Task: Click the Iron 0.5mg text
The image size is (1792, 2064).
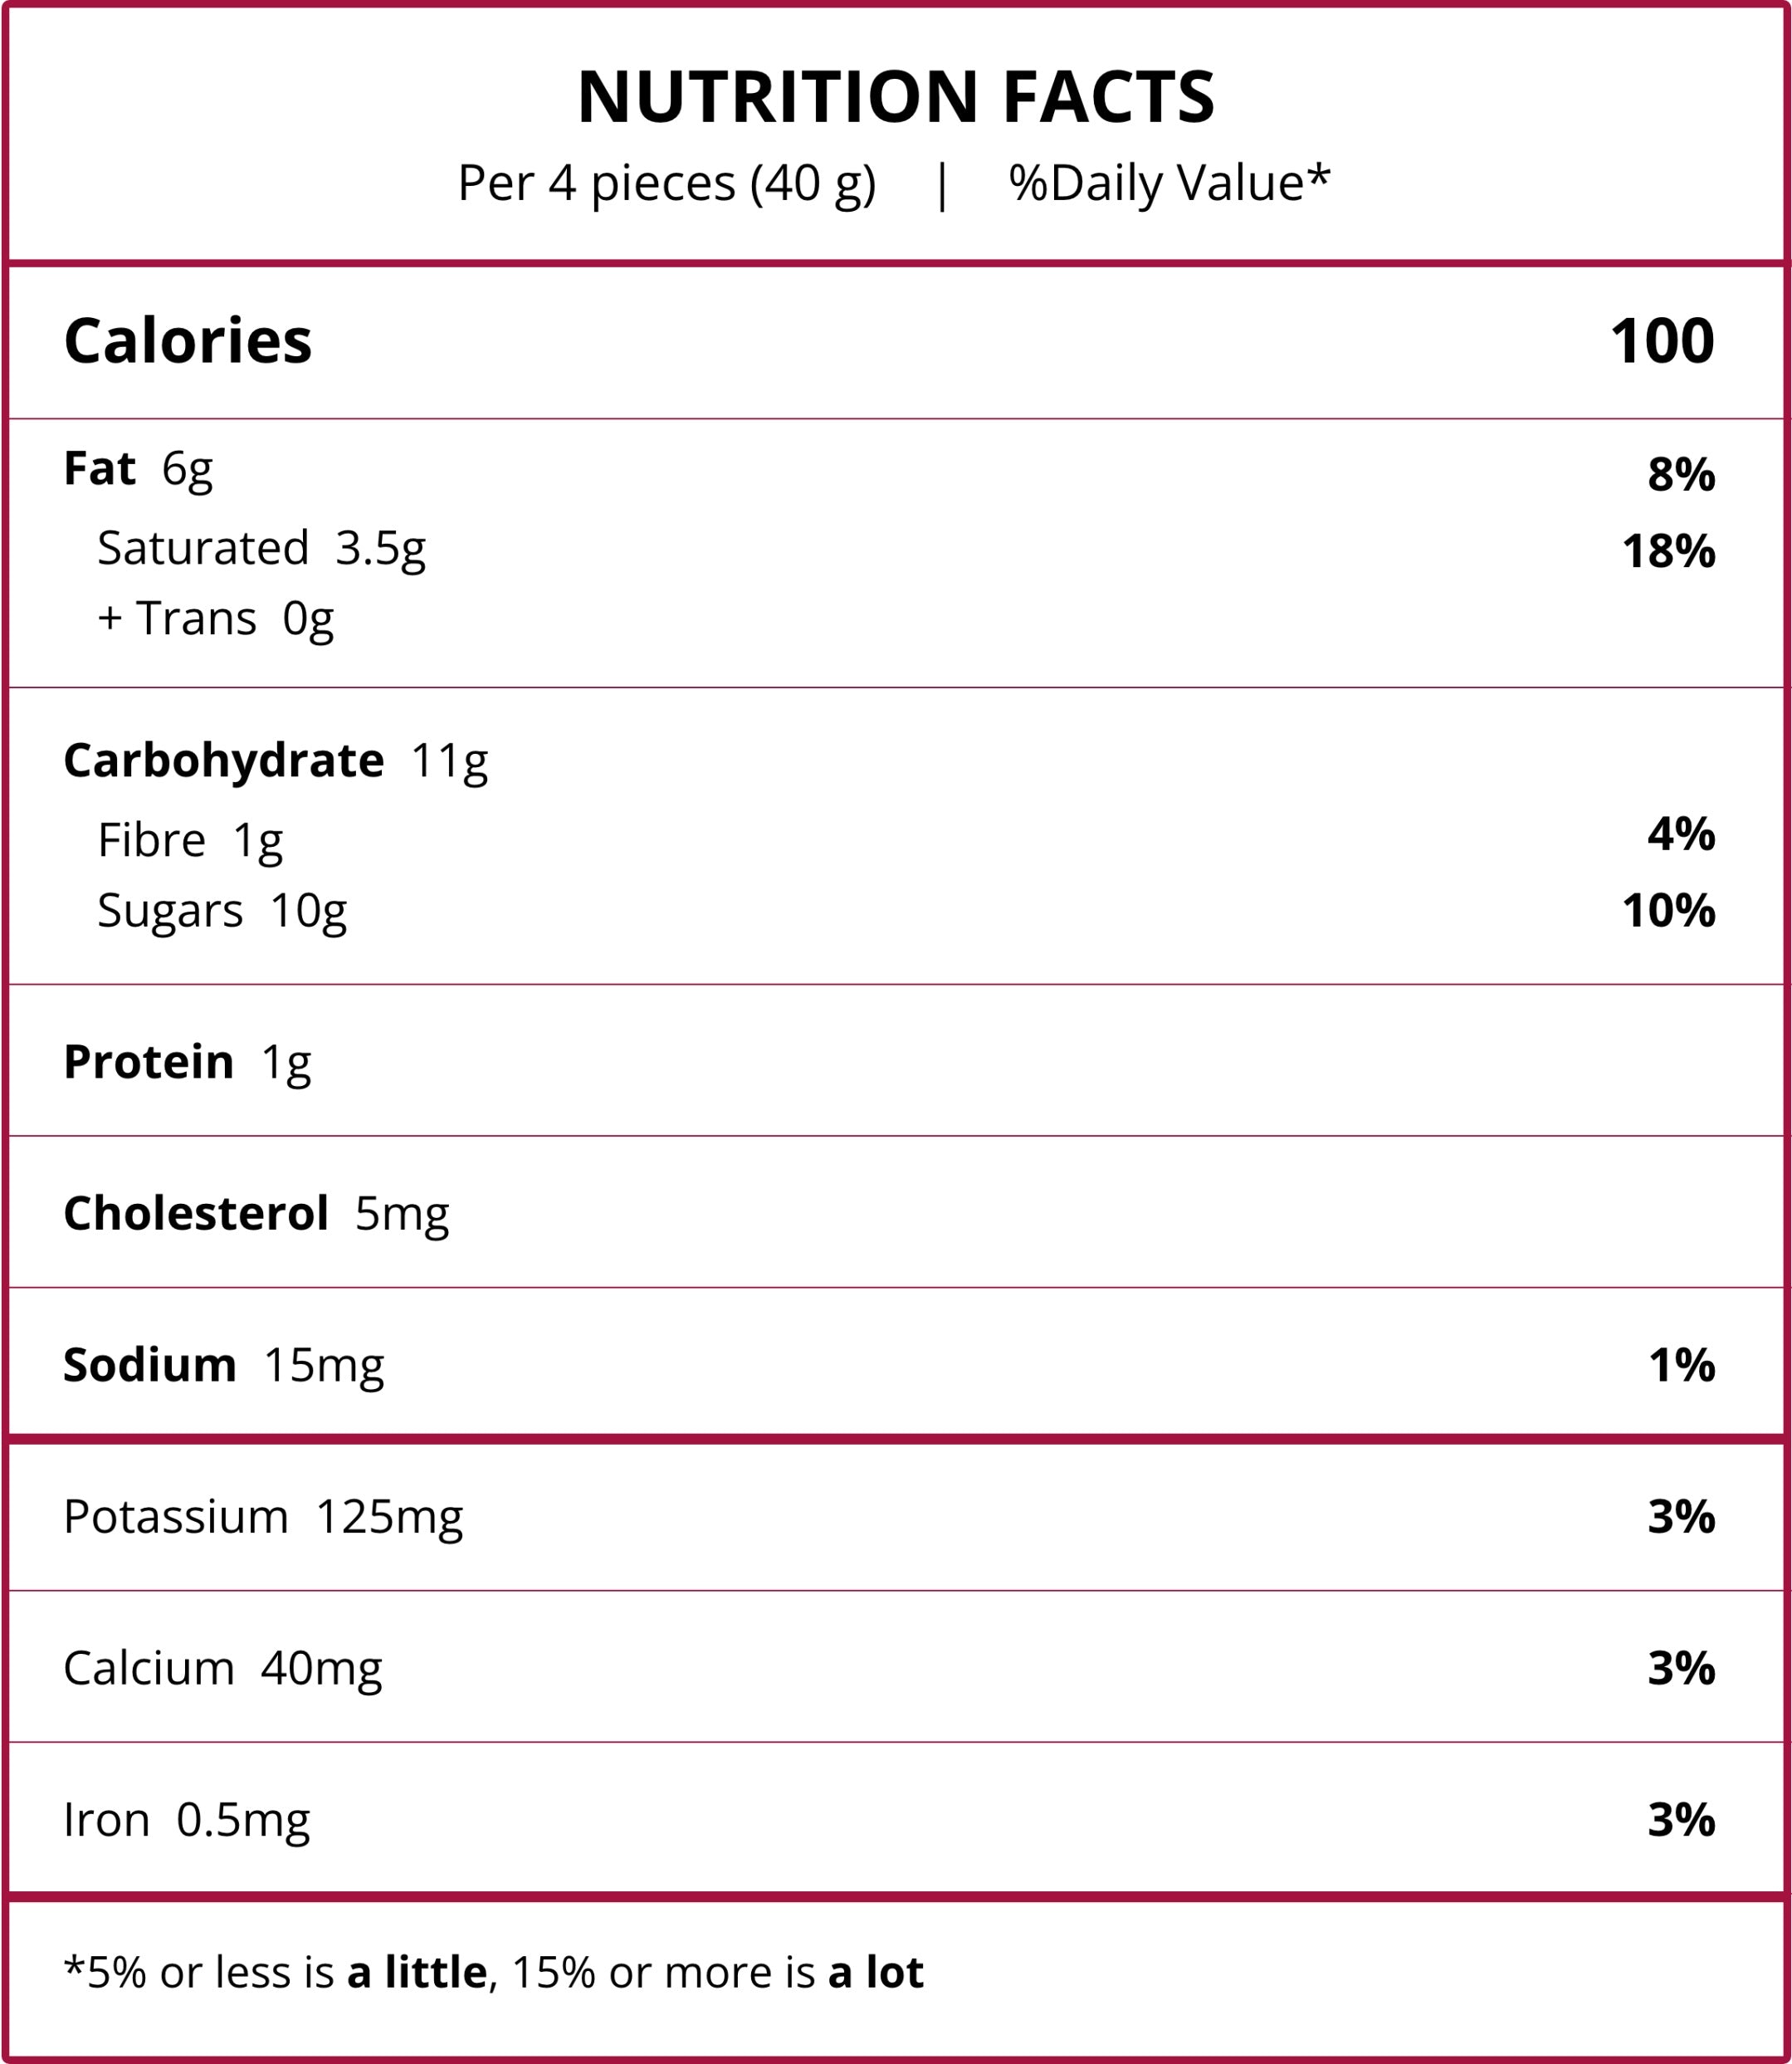Action: pyautogui.click(x=186, y=1819)
